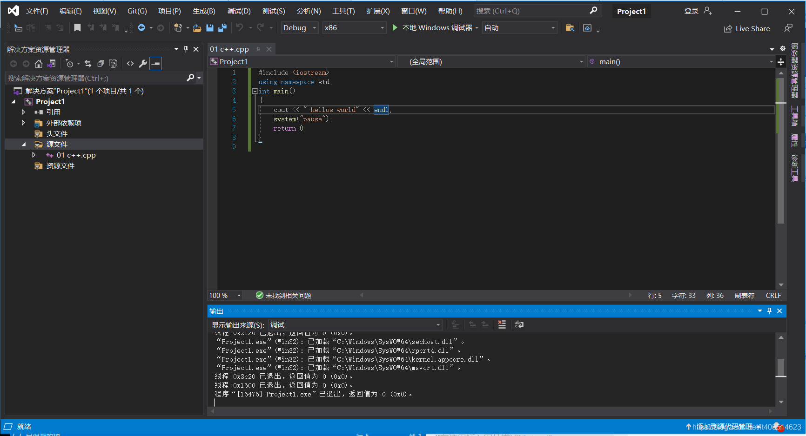This screenshot has height=436, width=806.
Task: Click 添加到源代码管理 in status bar
Action: click(724, 427)
